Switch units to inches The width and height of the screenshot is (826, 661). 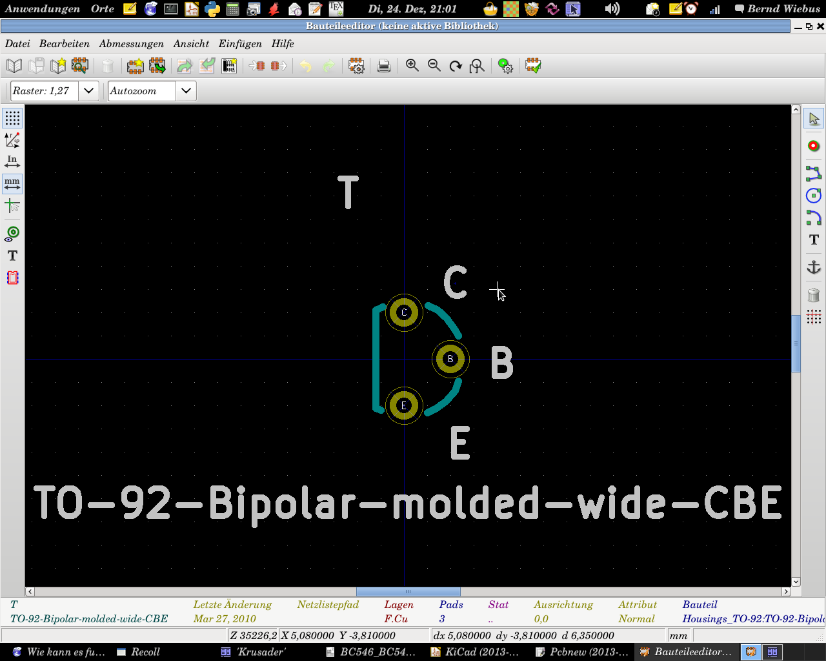(12, 161)
